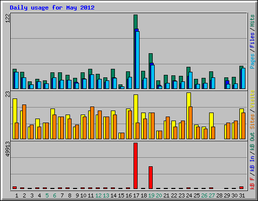Image resolution: width=258 pixels, height=201 pixels.
Task: Click the 23 visits axis value
Action: click(8, 94)
